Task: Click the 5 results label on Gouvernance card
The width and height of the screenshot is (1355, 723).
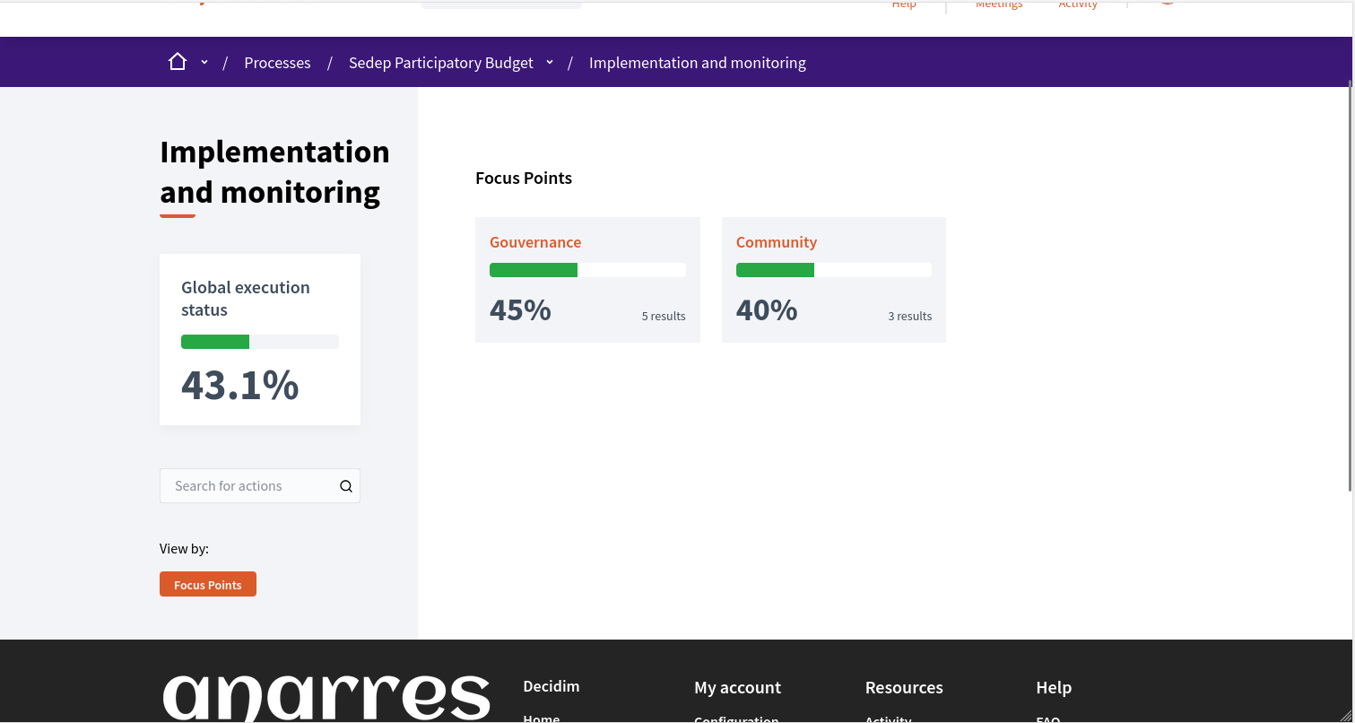Action: pyautogui.click(x=664, y=316)
